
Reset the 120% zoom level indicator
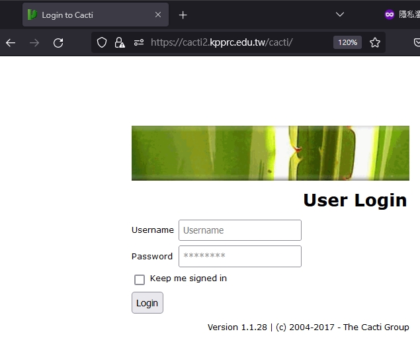pyautogui.click(x=347, y=42)
